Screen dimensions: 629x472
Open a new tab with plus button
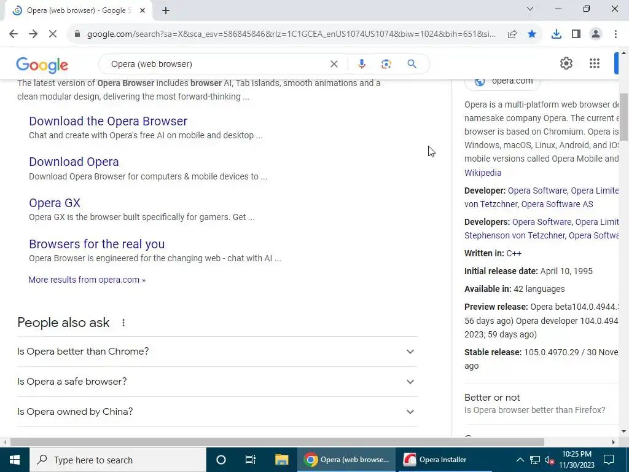pyautogui.click(x=166, y=11)
